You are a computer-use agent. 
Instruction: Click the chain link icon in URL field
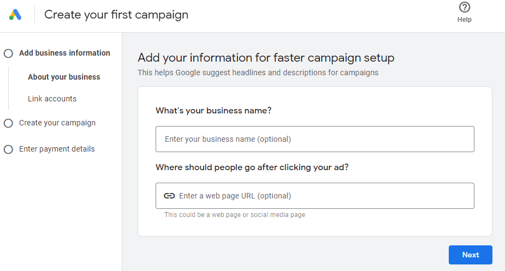point(169,196)
